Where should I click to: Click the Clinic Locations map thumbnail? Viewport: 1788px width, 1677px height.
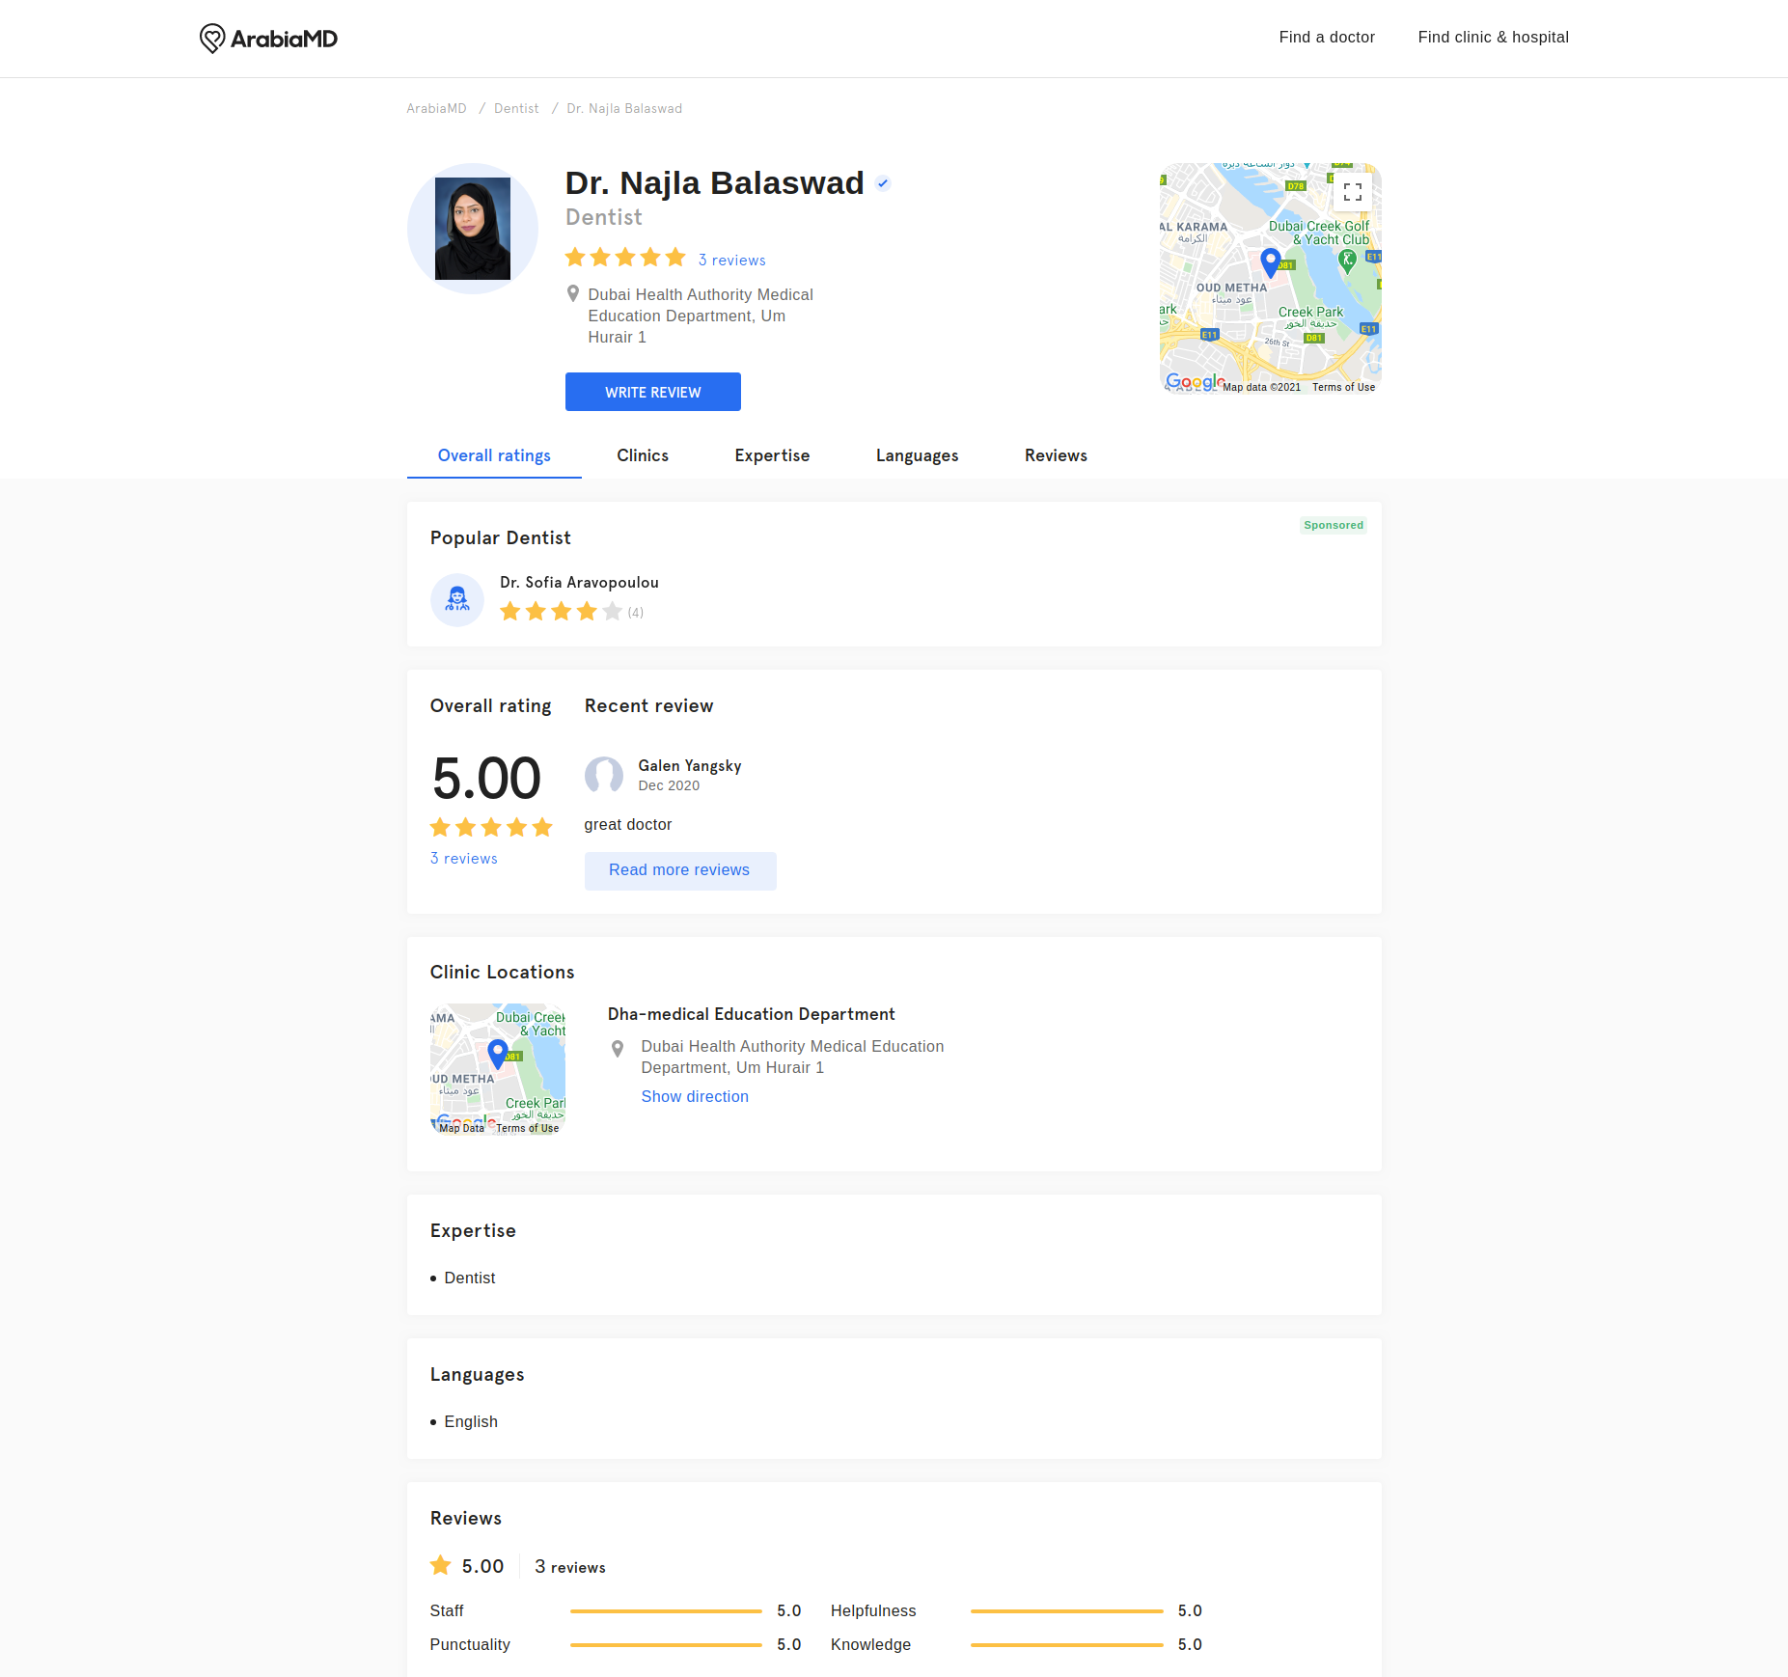498,1069
